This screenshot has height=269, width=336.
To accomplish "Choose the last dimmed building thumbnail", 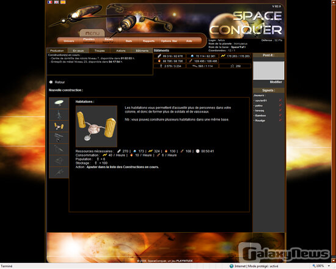I will coord(59,172).
